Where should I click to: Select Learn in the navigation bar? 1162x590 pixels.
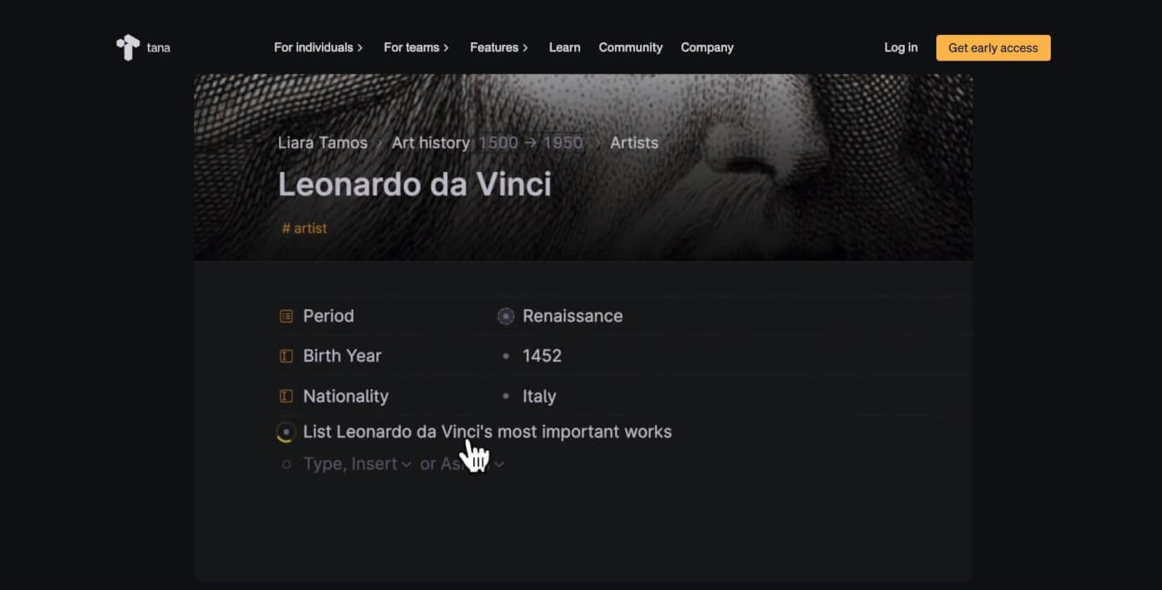tap(564, 47)
